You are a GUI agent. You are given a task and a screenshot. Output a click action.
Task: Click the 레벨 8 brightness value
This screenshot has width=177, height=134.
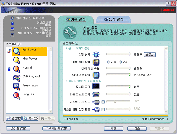pyautogui.click(x=138, y=54)
